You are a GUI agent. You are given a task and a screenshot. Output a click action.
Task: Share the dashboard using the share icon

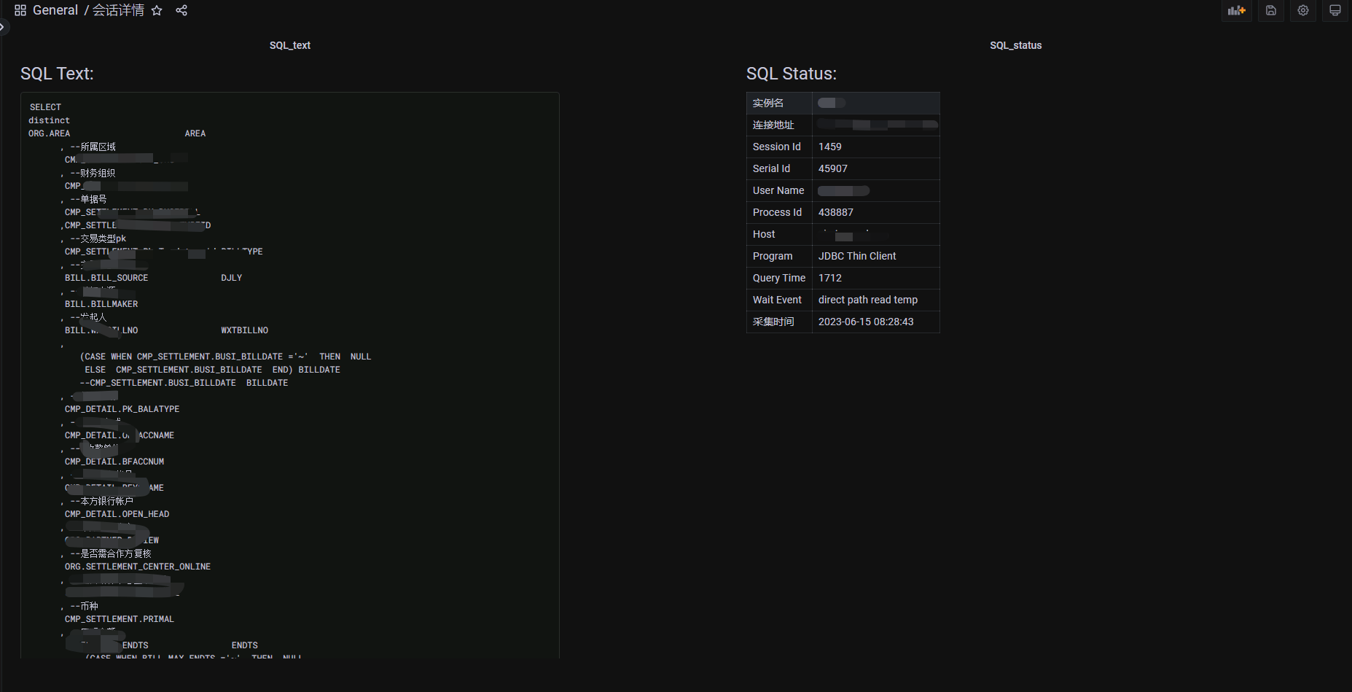[x=181, y=10]
